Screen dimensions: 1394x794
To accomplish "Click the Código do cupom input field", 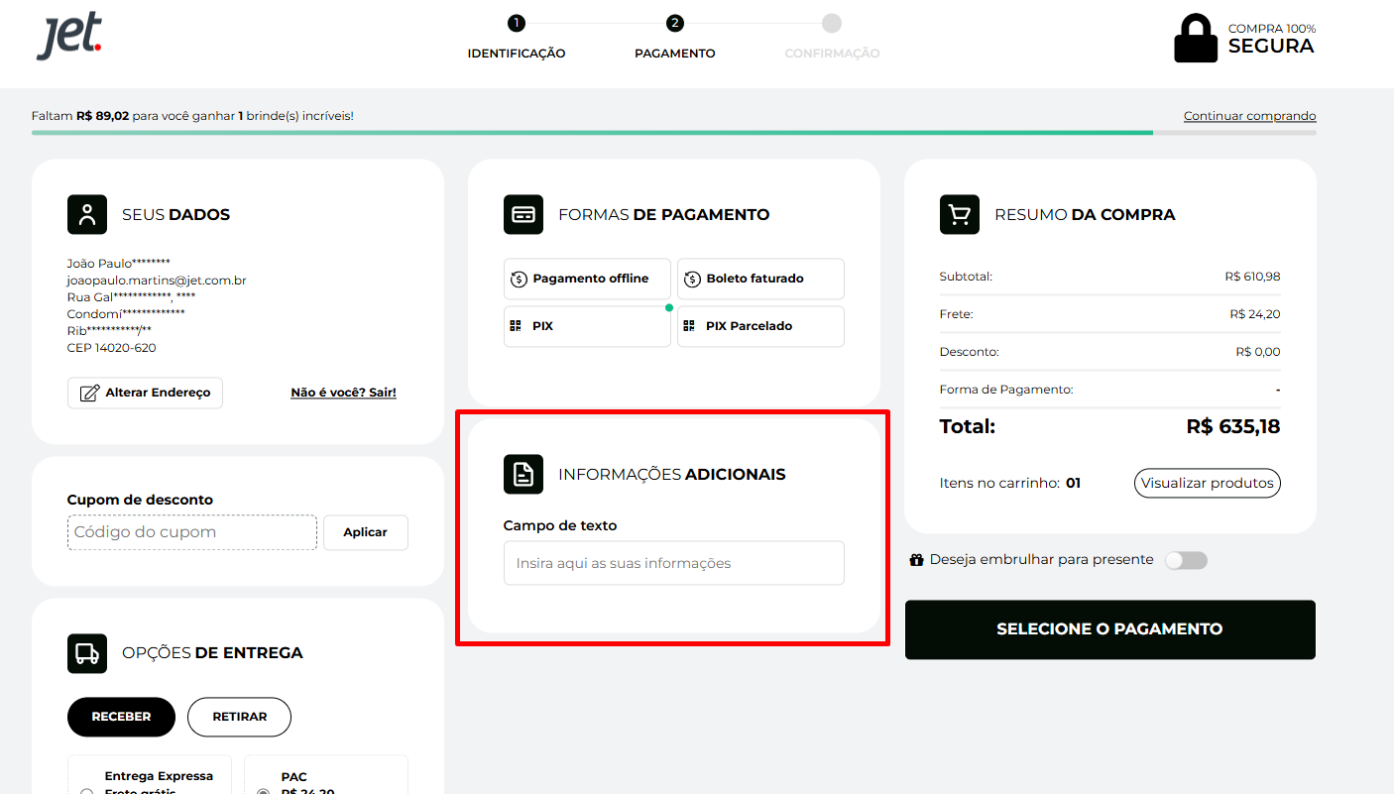I will click(192, 532).
